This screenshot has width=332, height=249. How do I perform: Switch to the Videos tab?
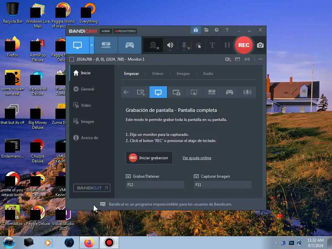(x=158, y=74)
